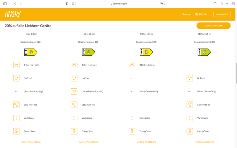
Task: Reload the page
Action: click(165, 4)
